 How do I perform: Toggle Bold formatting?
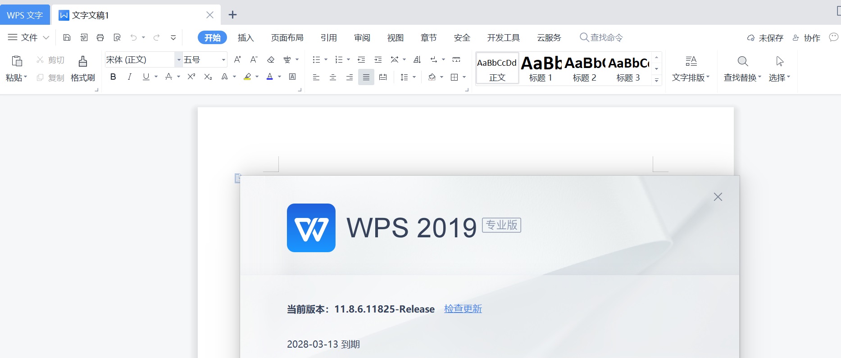[x=113, y=77]
